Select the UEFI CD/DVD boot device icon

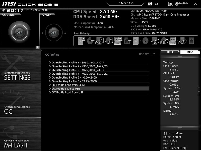(x=91, y=41)
